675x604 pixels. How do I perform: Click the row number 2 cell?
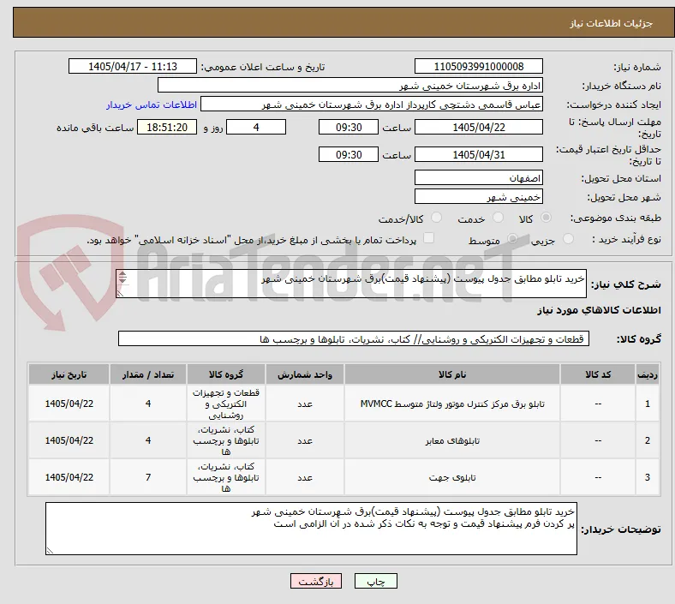pos(648,440)
